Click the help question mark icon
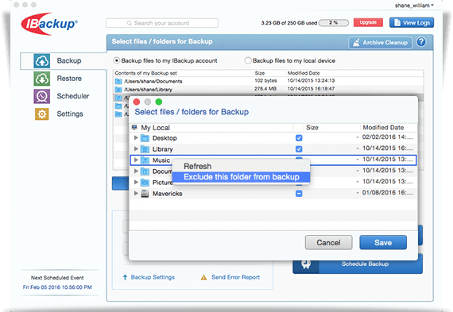Screen dimensions: 453x312 pyautogui.click(x=421, y=42)
